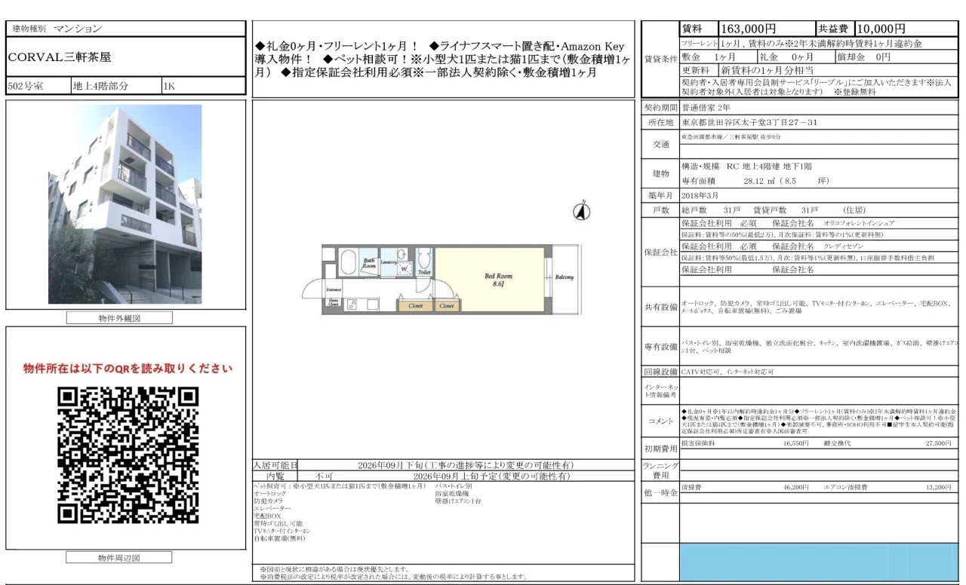Image resolution: width=966 pixels, height=585 pixels.
Task: Click the light blue banner area
Action: point(818,562)
